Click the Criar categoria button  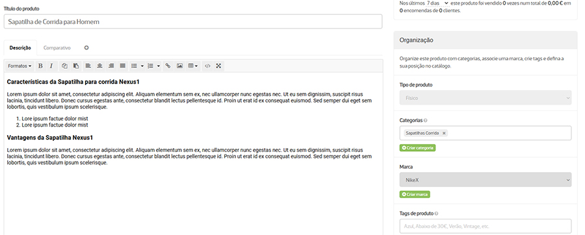pyautogui.click(x=417, y=148)
